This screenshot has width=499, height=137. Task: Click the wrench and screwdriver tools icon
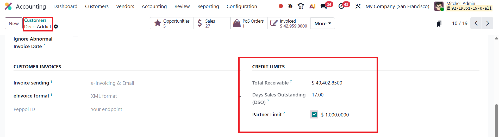coord(358,6)
